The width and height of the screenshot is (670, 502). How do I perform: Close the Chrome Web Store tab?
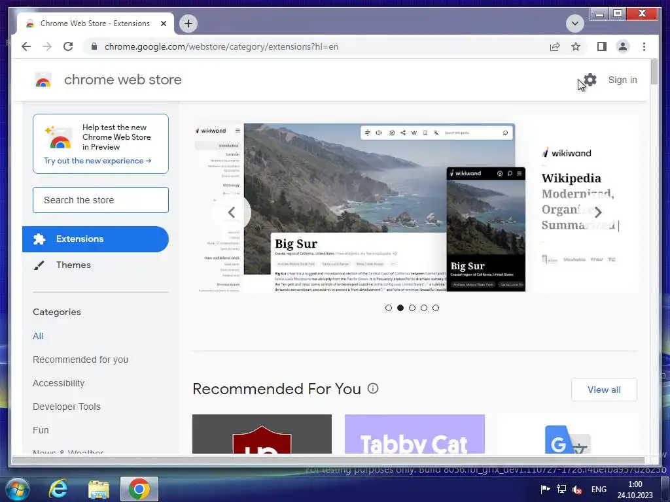coord(164,24)
